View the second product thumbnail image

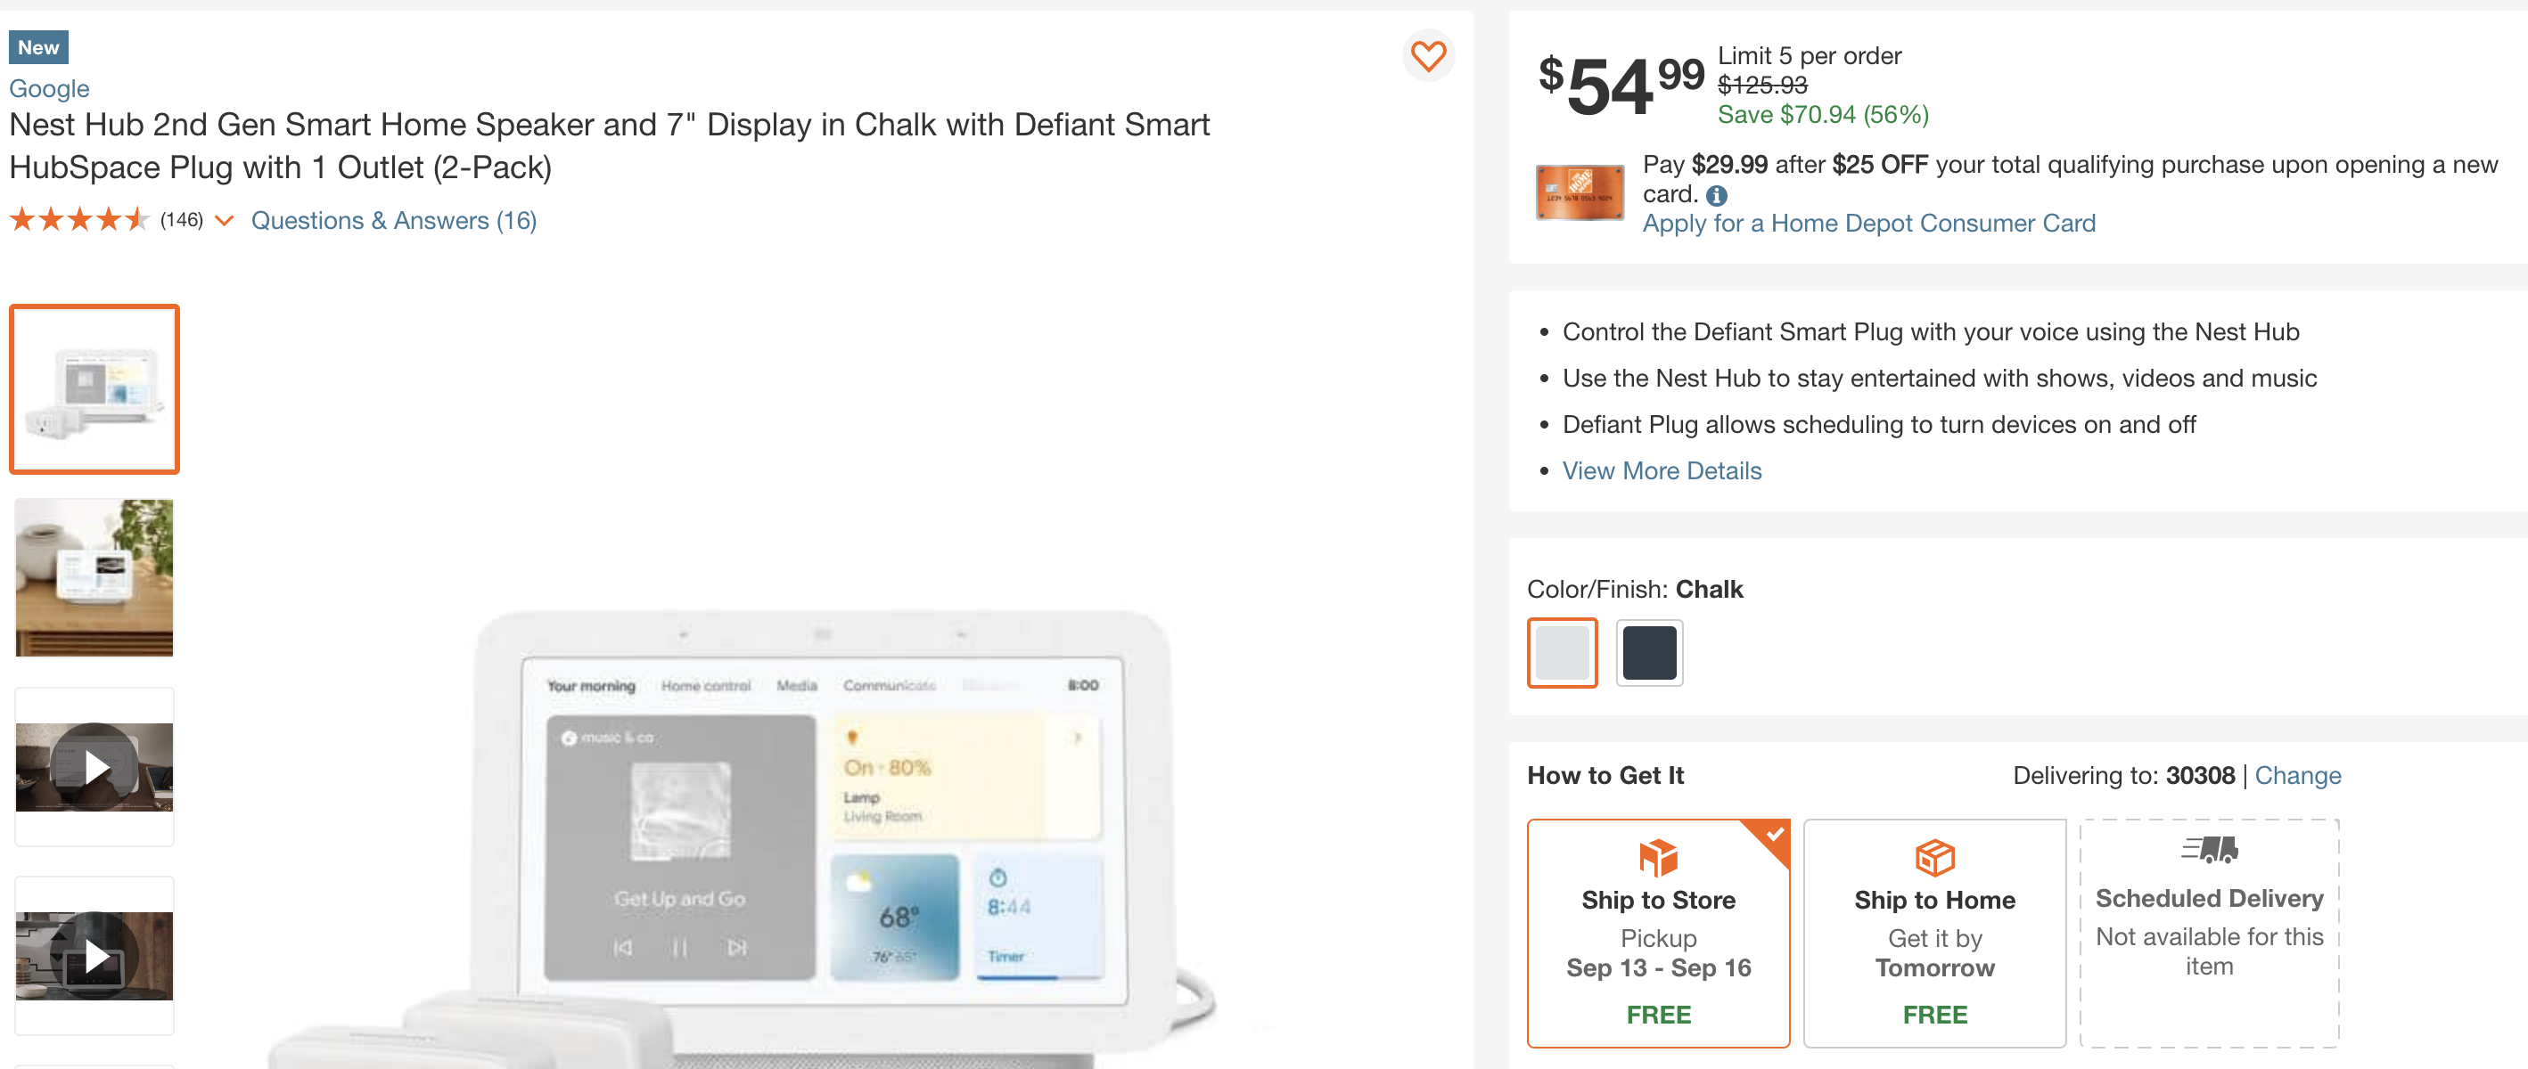(x=94, y=577)
